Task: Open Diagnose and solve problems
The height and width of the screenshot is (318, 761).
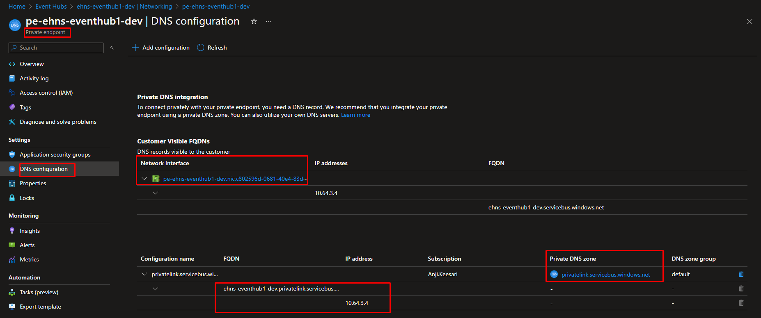Action: pyautogui.click(x=58, y=122)
